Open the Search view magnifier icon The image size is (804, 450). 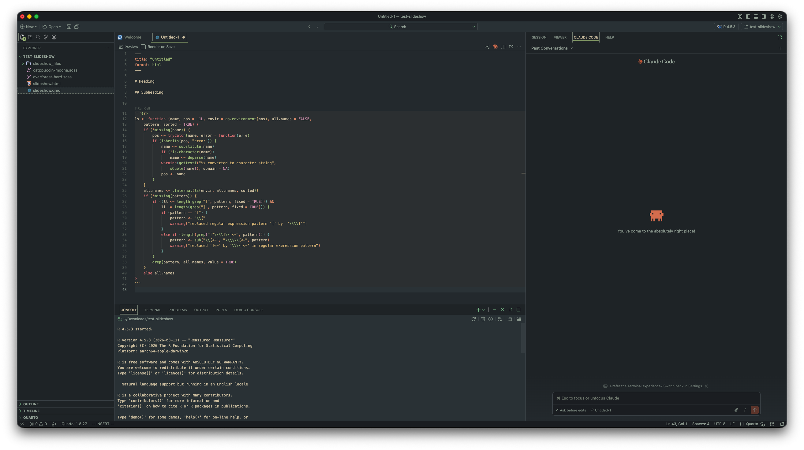tap(38, 37)
